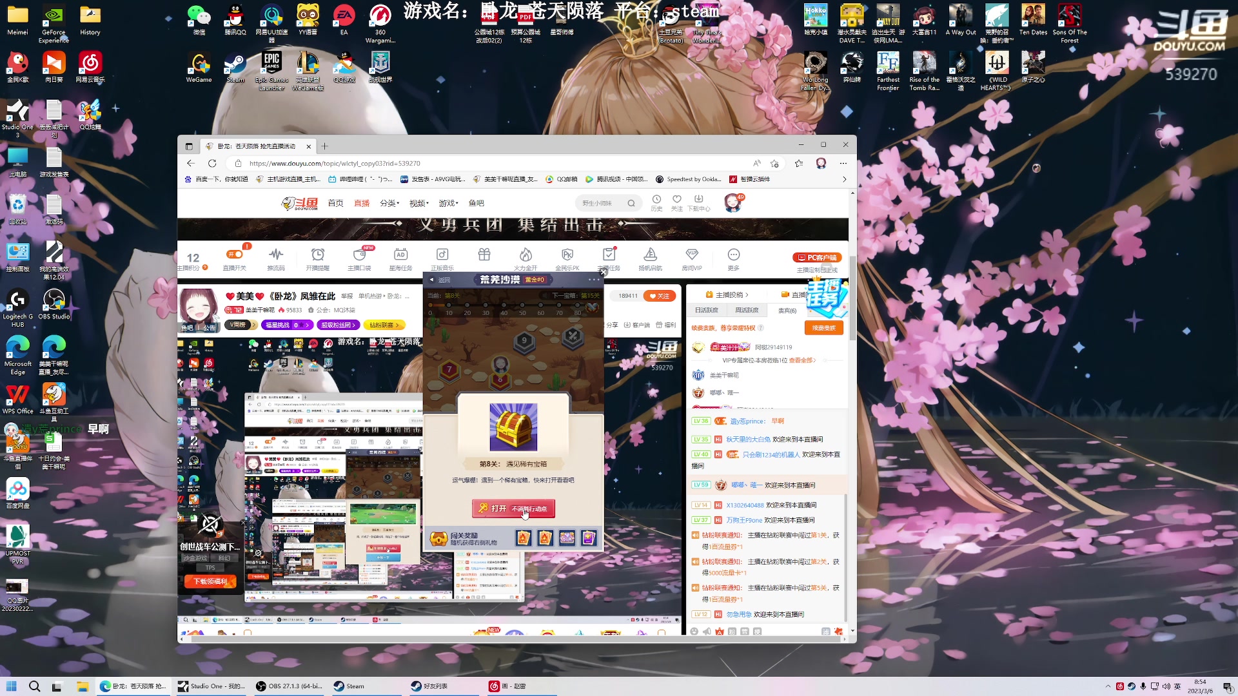Screen dimensions: 1238x696
Task: Go back in the browser
Action: pyautogui.click(x=190, y=163)
